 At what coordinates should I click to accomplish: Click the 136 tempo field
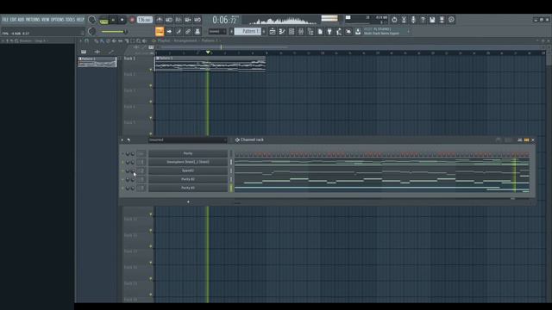(144, 20)
